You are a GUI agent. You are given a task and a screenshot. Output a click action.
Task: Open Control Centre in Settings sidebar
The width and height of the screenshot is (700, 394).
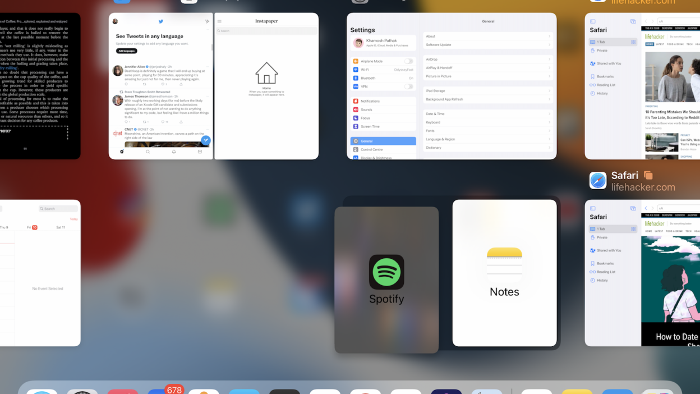point(384,149)
